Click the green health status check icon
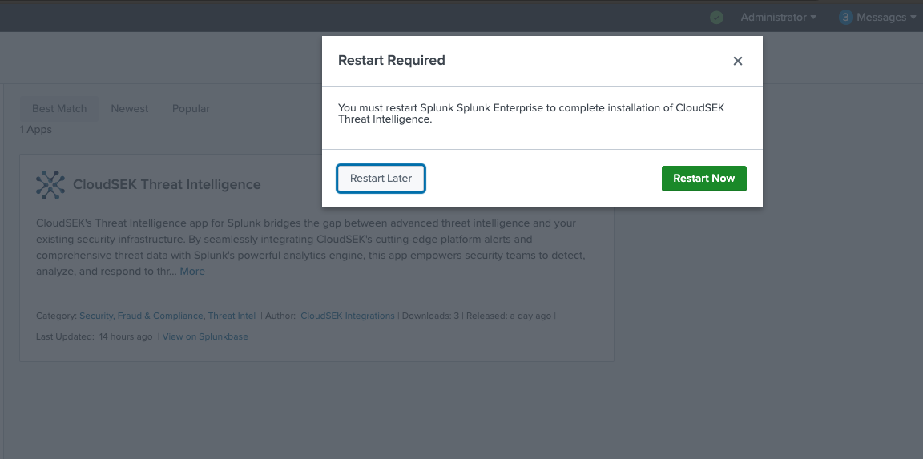 (x=716, y=18)
